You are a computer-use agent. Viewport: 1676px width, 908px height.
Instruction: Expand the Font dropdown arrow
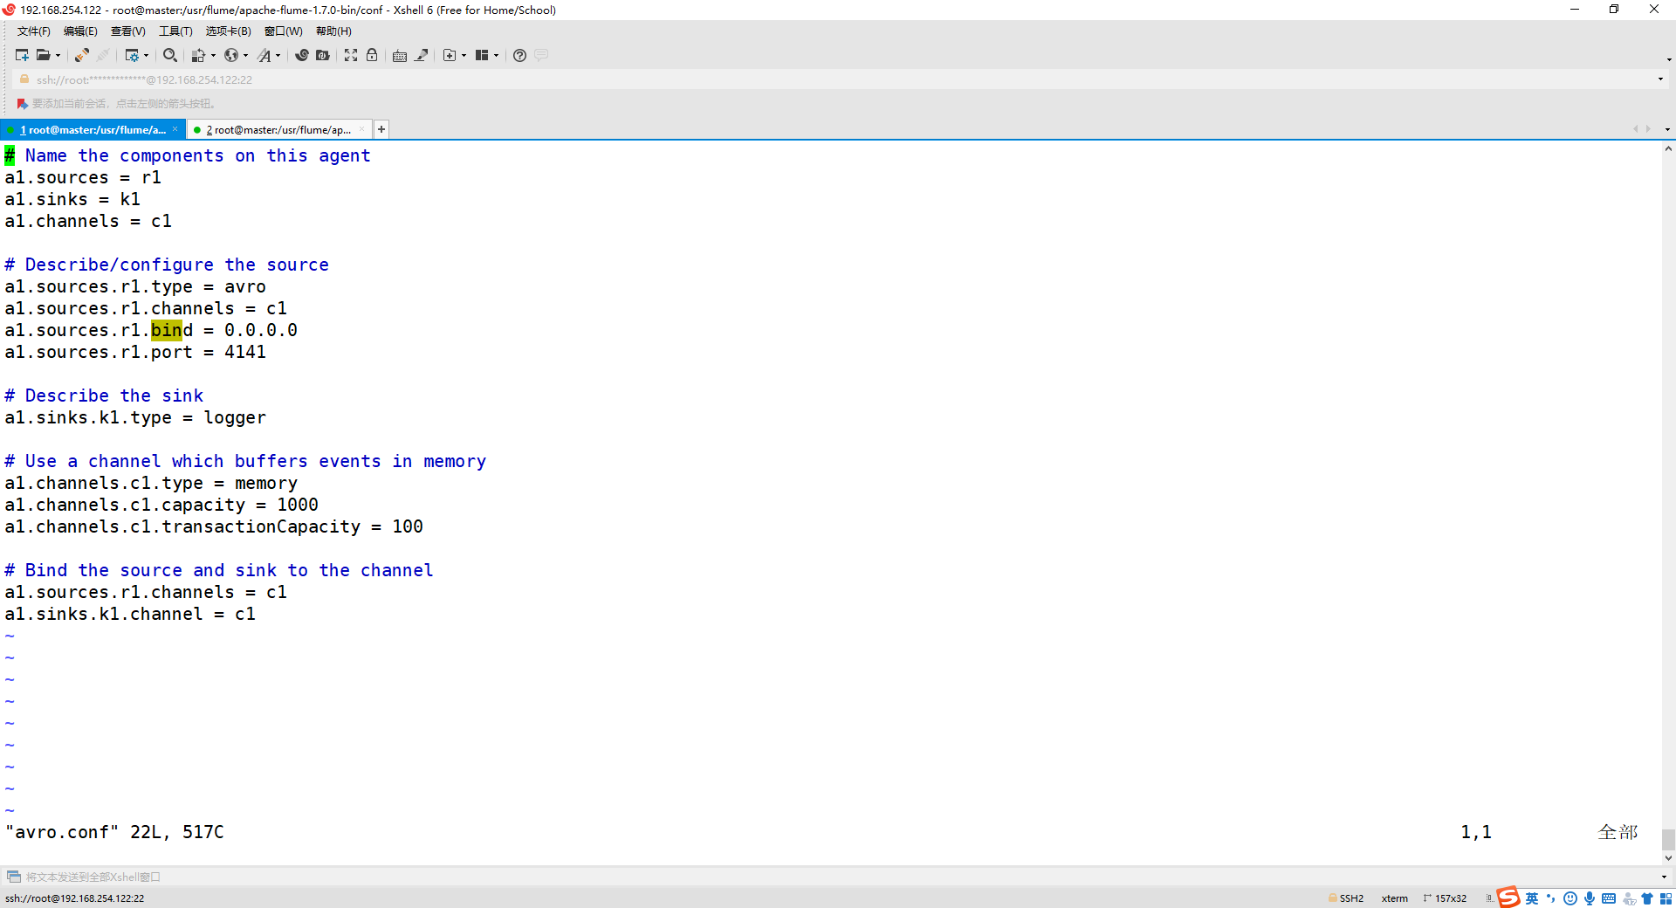pos(278,55)
